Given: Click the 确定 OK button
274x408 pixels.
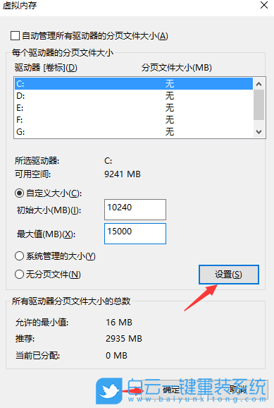Looking at the screenshot, I should [171, 390].
